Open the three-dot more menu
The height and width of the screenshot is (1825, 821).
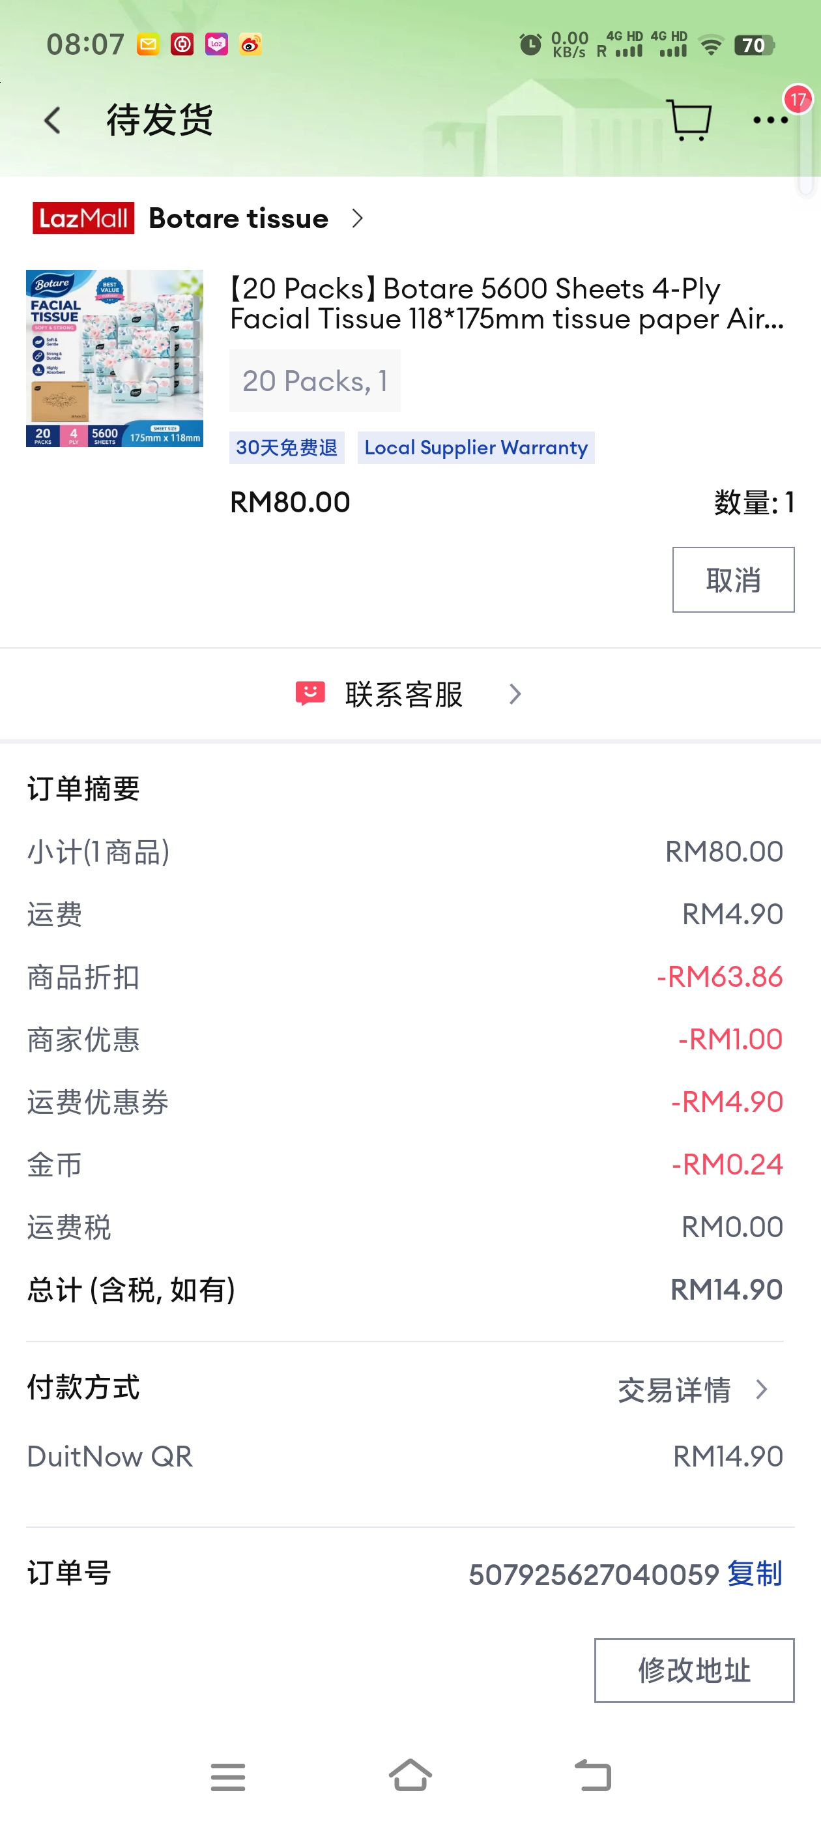coord(770,121)
